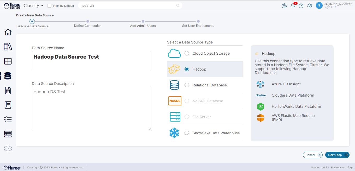Expand the Classify dropdown menu

(x=33, y=5)
